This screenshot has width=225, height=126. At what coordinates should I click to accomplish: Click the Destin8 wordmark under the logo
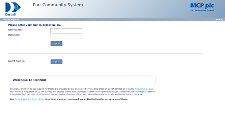tap(11, 14)
